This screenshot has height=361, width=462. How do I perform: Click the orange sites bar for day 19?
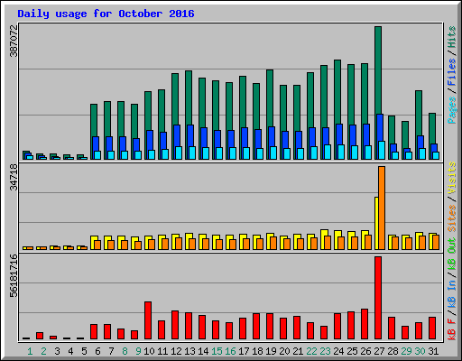[273, 243]
